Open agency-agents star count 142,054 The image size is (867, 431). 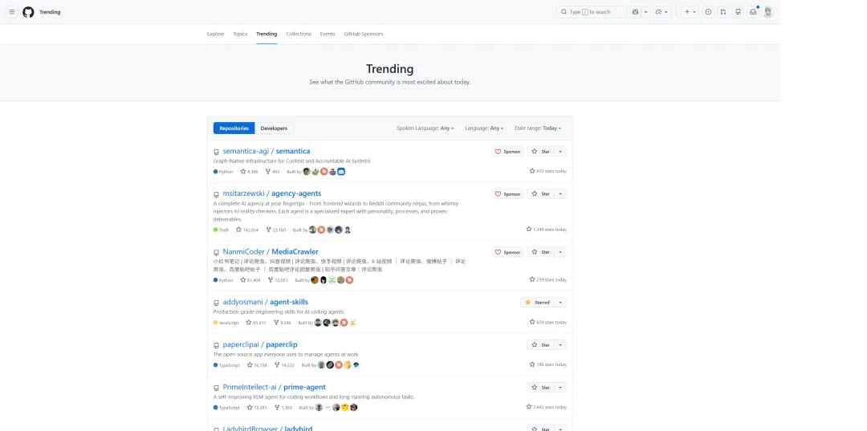247,230
